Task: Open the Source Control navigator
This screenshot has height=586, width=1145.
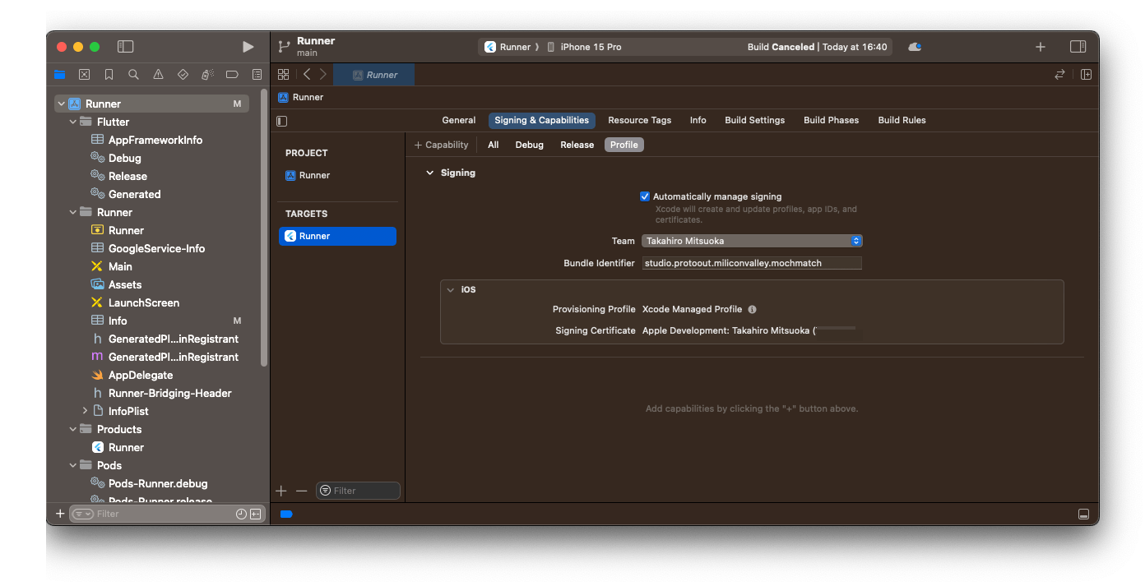Action: click(84, 74)
